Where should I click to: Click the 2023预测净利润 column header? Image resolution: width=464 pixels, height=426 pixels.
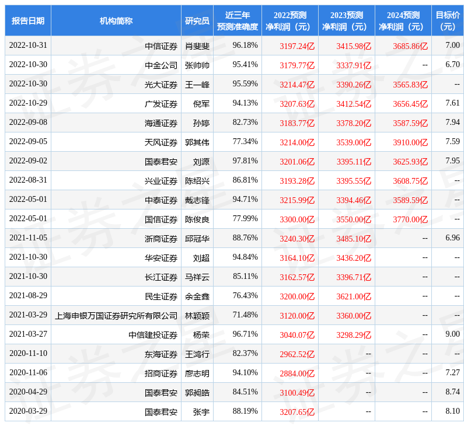point(347,20)
